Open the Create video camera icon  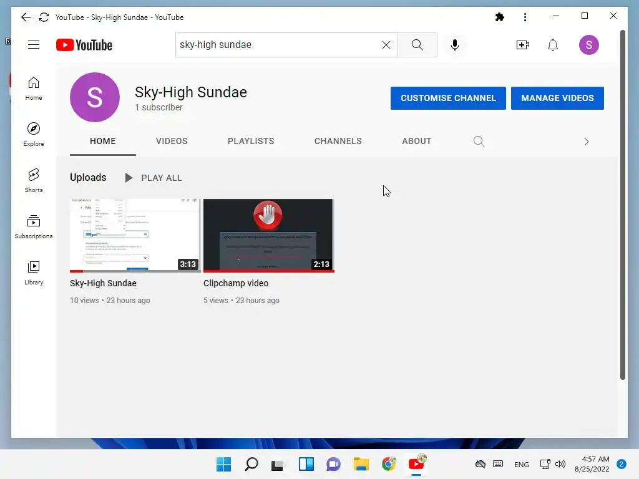pyautogui.click(x=523, y=45)
